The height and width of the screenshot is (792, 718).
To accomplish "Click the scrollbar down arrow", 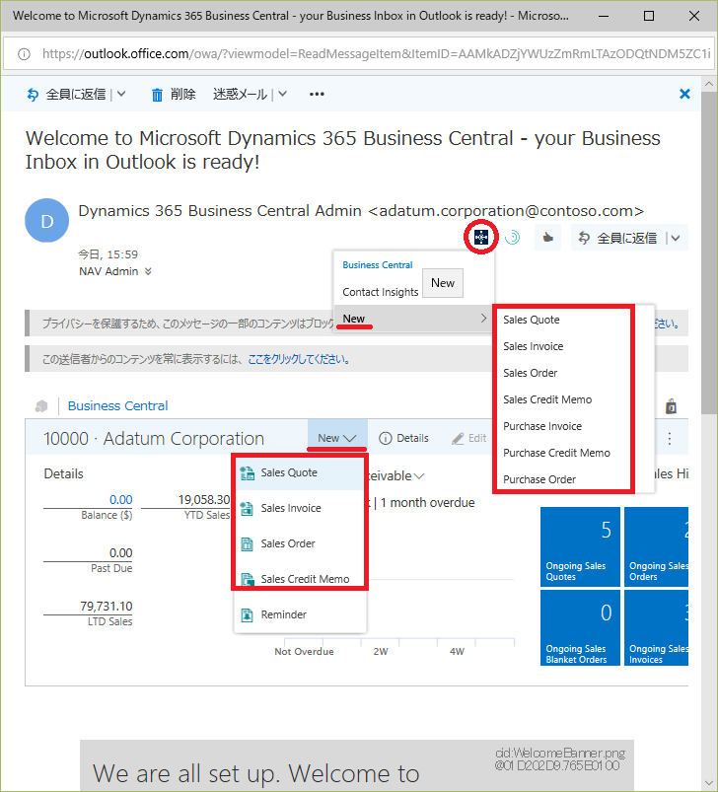I will (709, 783).
